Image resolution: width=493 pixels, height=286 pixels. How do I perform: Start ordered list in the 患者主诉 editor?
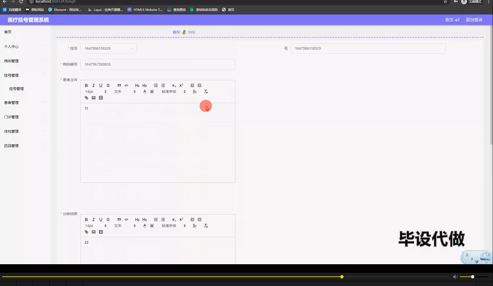156,85
